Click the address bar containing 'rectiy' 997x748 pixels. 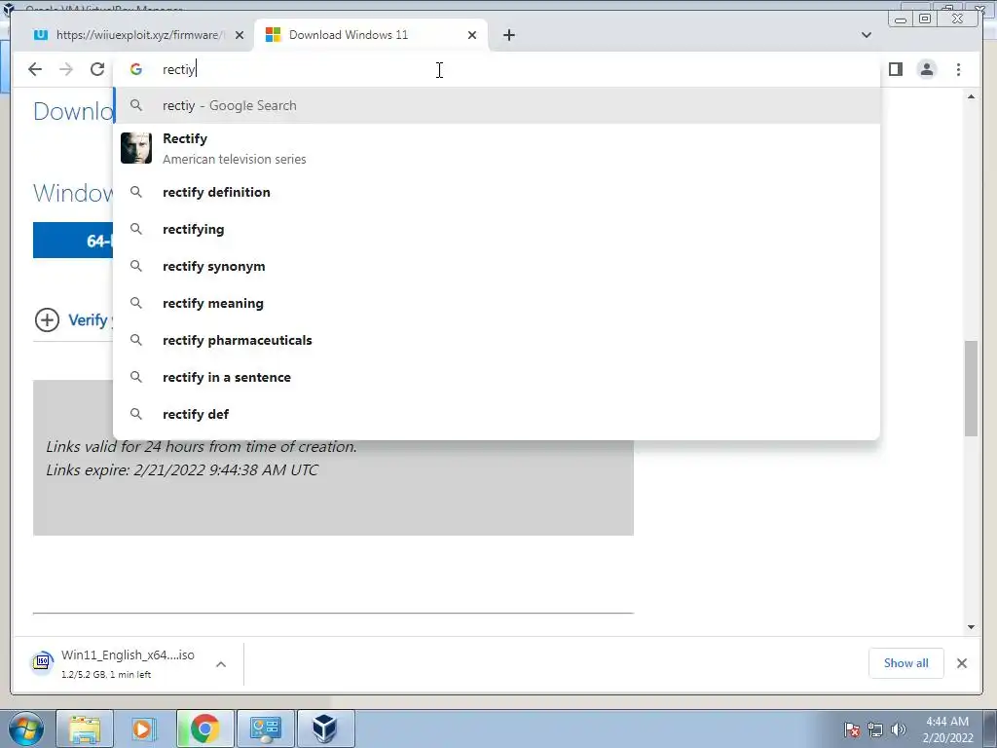[x=496, y=69]
